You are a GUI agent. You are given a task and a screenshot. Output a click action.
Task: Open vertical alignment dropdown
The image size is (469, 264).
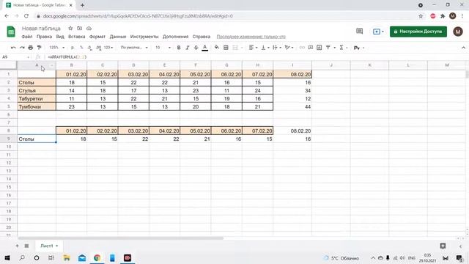265,48
